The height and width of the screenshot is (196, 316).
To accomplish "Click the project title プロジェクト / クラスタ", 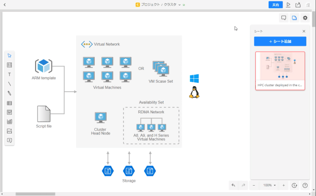I will tap(158, 4).
